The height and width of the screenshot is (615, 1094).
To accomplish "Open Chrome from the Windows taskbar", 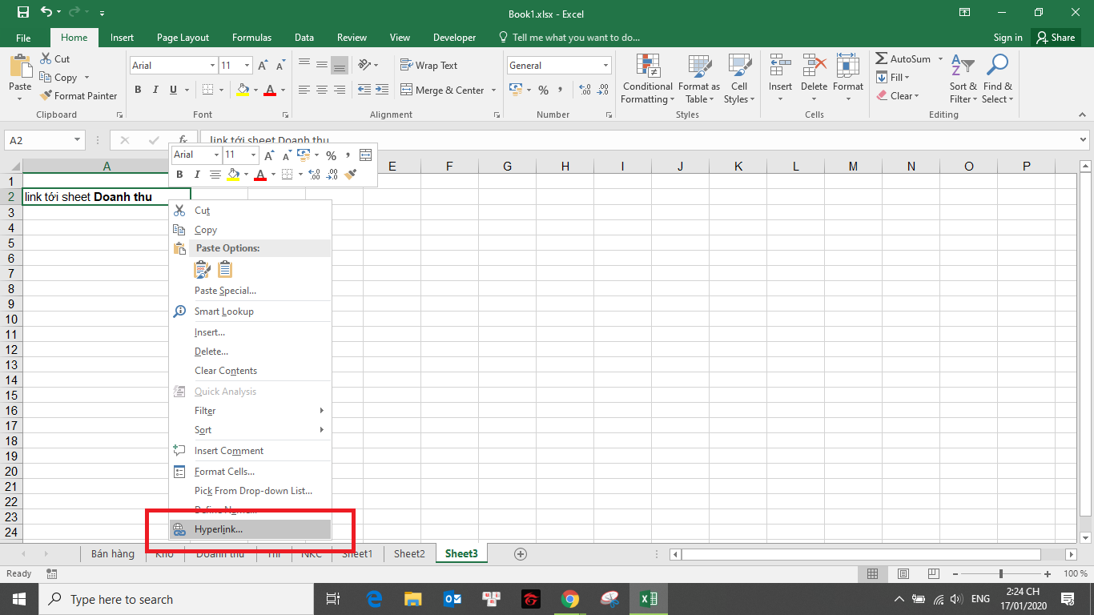I will tap(569, 599).
